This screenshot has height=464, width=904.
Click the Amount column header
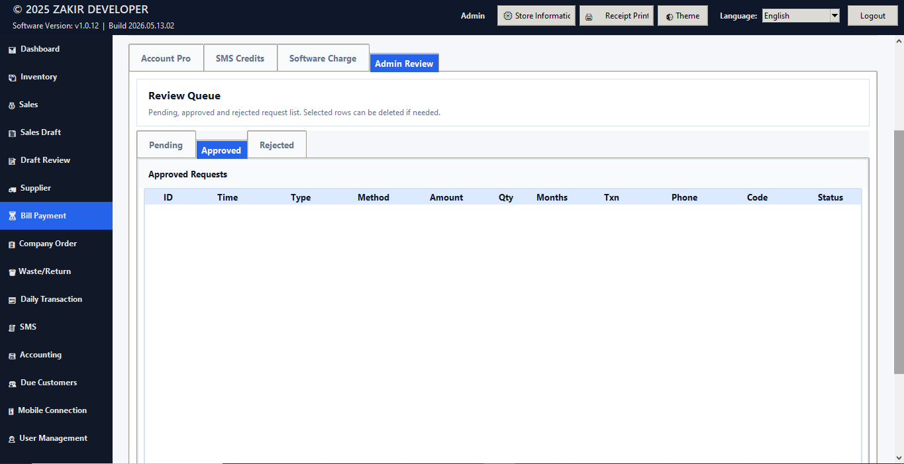pos(446,197)
